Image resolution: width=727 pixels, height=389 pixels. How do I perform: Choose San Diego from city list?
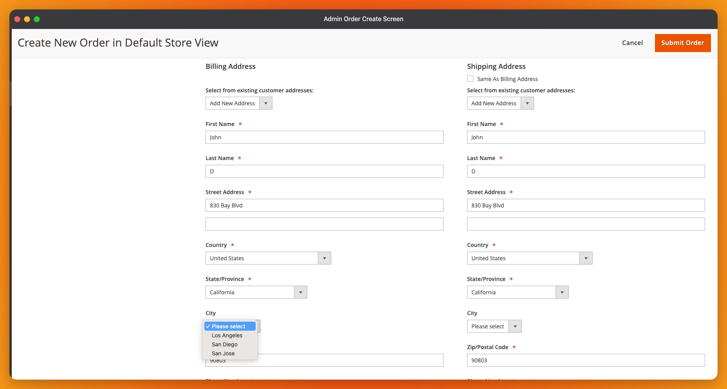[230, 344]
